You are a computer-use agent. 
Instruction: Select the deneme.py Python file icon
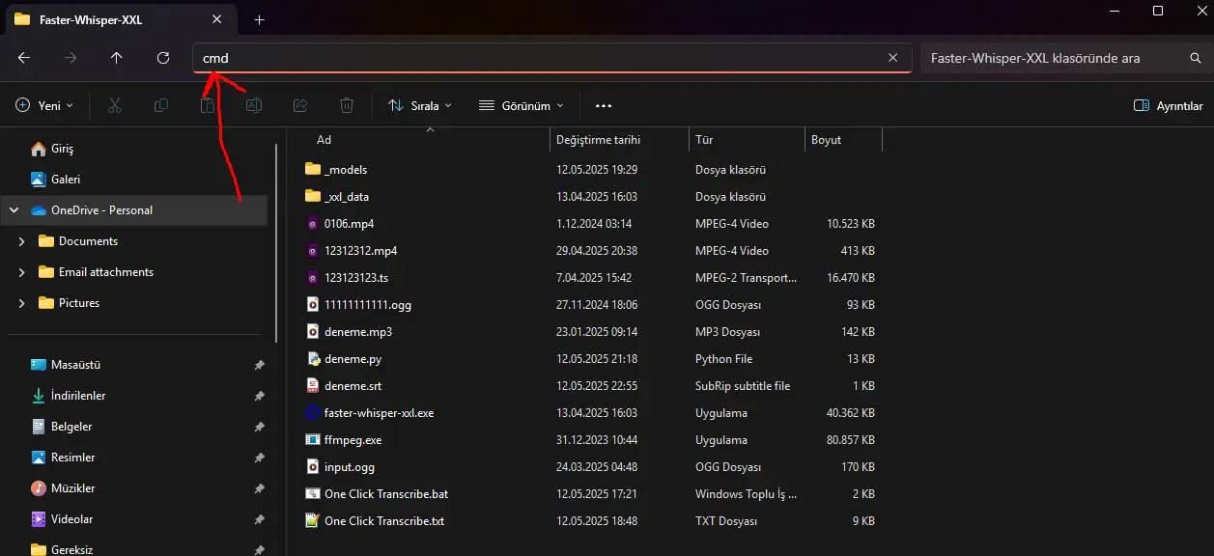pos(312,358)
